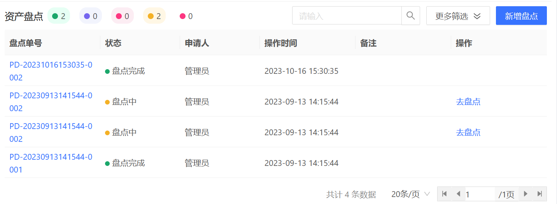The height and width of the screenshot is (204, 557).
Task: Jump to the last page arrow
Action: pos(539,194)
